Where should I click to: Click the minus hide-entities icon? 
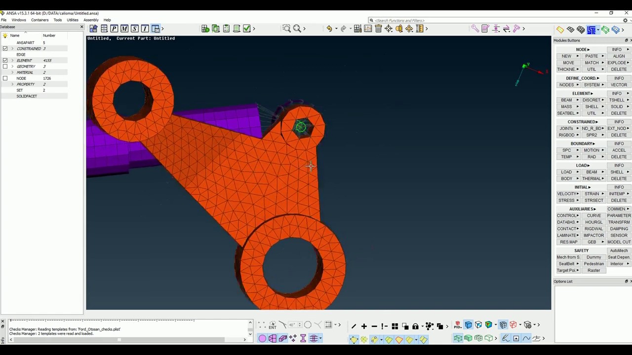pyautogui.click(x=374, y=326)
